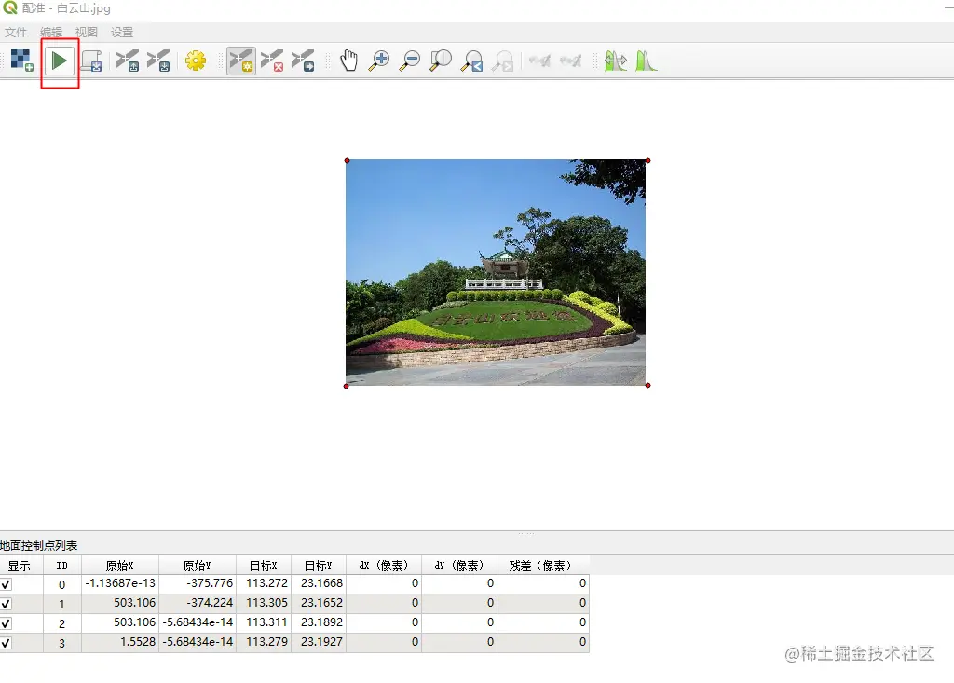This screenshot has width=954, height=683.
Task: Sort table by 显示 column header
Action: pyautogui.click(x=20, y=566)
